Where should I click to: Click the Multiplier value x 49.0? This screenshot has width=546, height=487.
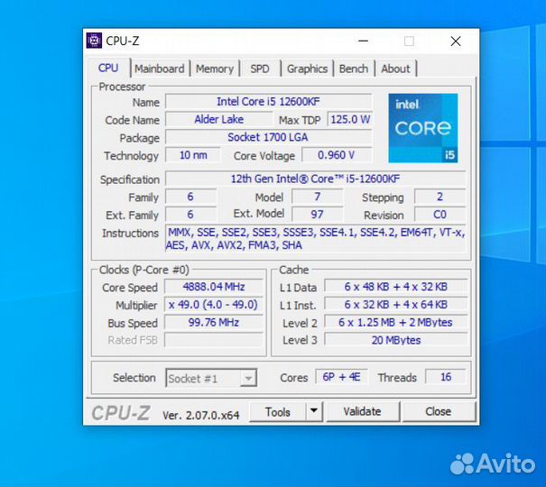(214, 305)
